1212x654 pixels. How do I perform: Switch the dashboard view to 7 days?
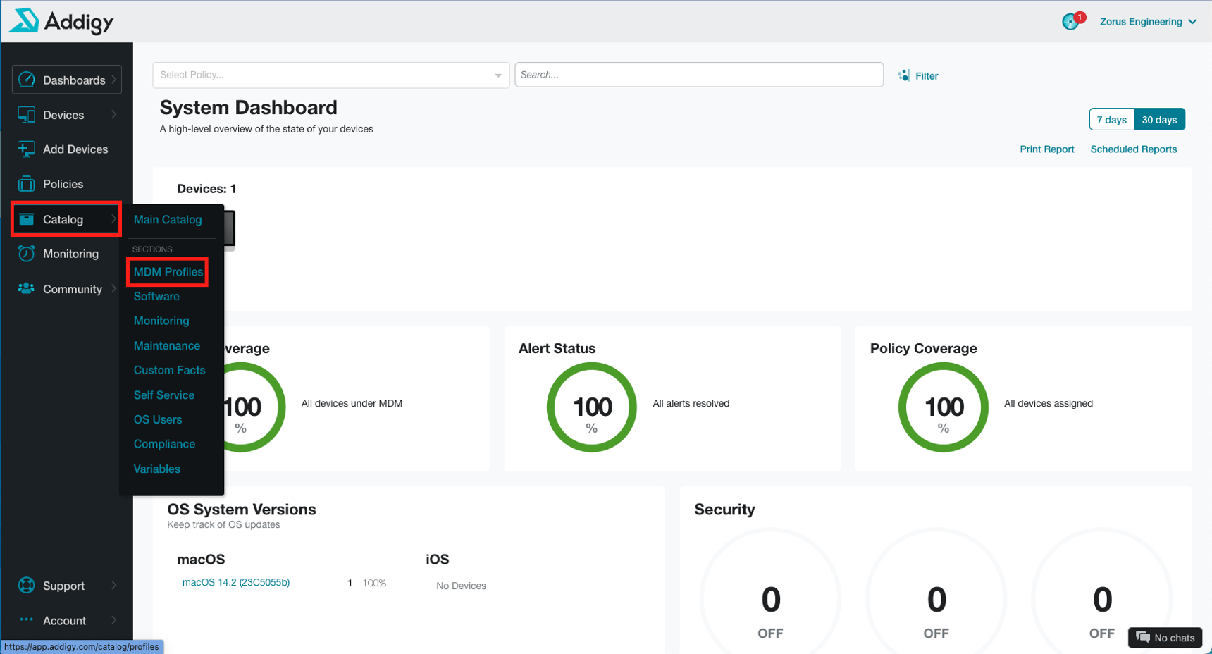pyautogui.click(x=1112, y=119)
